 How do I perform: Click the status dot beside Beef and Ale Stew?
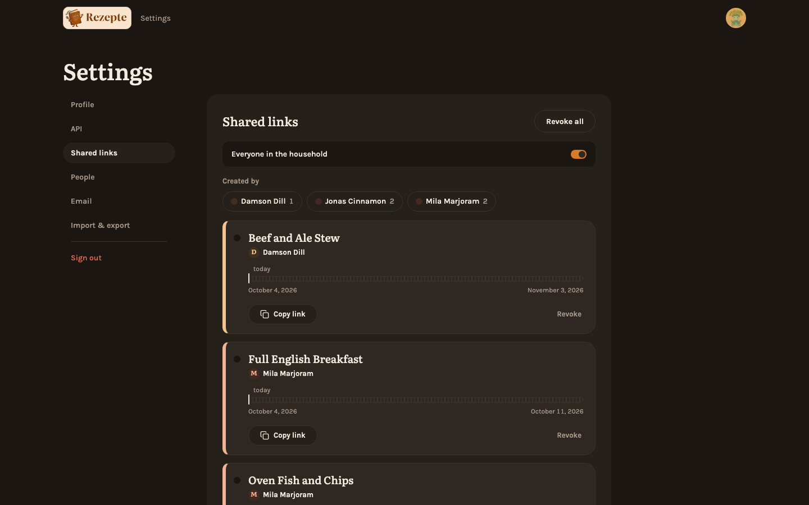click(x=237, y=238)
